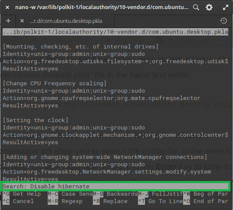Screen dimensions: 233x210
Task: Add a new terminal tab with plus
Action: pyautogui.click(x=8, y=21)
